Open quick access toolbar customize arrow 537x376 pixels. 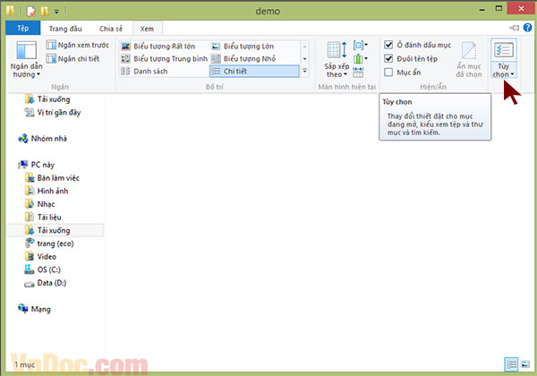click(56, 12)
